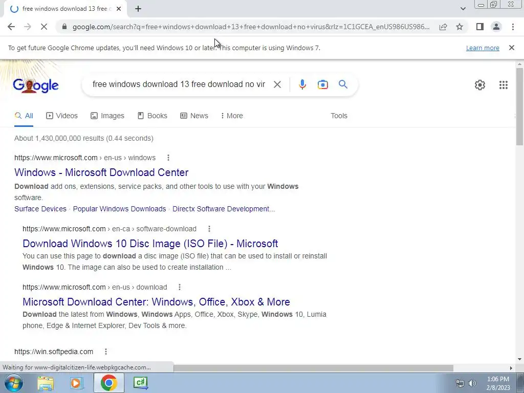Open the tab search chevron
524x393 pixels.
click(463, 9)
